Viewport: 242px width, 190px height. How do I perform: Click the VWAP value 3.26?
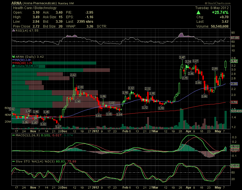click(90, 26)
